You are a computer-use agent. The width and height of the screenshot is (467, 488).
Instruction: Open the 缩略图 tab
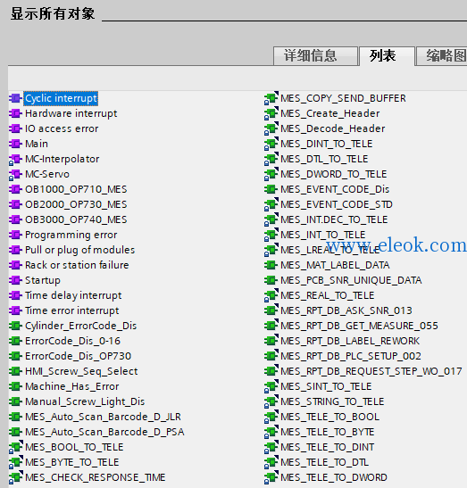coord(442,56)
